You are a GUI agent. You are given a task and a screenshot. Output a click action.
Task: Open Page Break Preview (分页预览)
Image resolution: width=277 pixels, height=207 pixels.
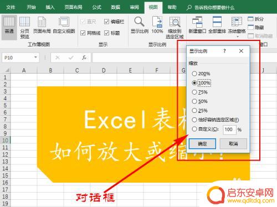coord(24,28)
